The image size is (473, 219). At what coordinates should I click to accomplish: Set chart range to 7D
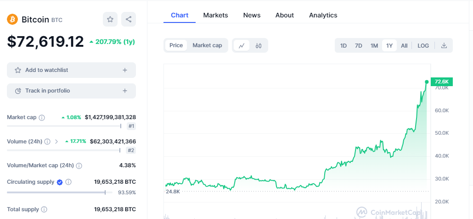(358, 46)
